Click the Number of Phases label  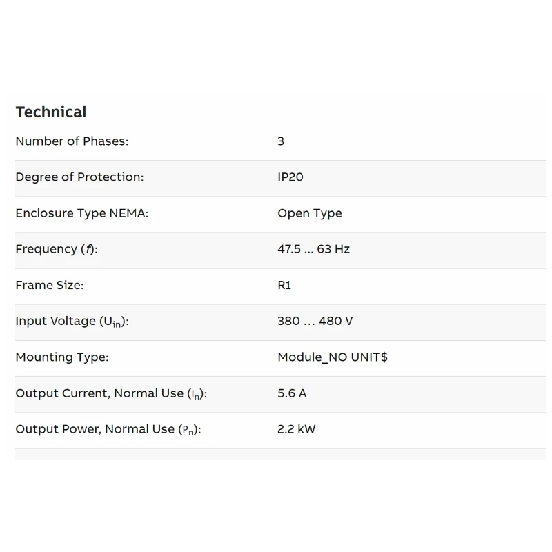(x=72, y=141)
